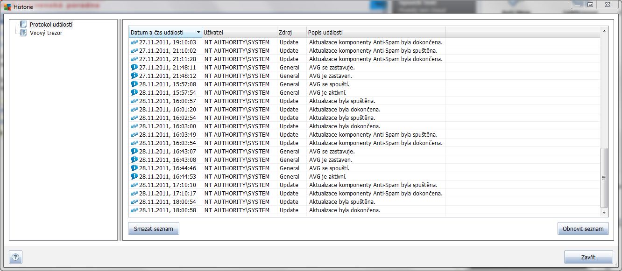The image size is (622, 271).
Task: Select 'AVG je zastaven.' at 21:48:12
Action: coord(331,76)
